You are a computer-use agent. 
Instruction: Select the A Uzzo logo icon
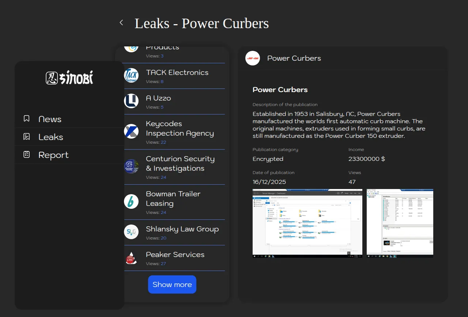click(x=131, y=101)
